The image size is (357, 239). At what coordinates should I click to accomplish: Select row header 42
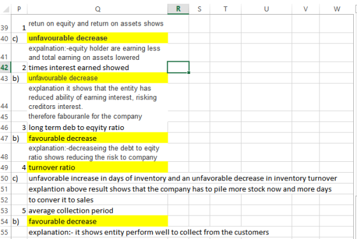click(5, 68)
